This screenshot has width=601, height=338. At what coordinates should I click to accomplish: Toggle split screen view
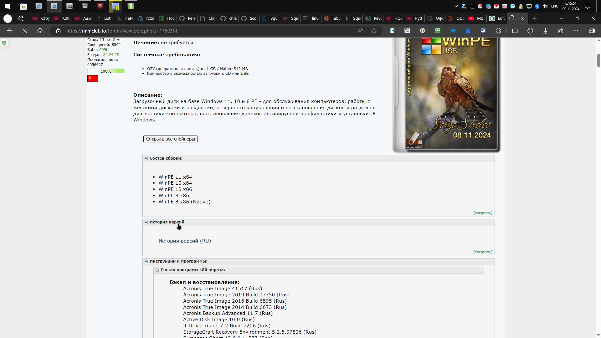(x=515, y=31)
